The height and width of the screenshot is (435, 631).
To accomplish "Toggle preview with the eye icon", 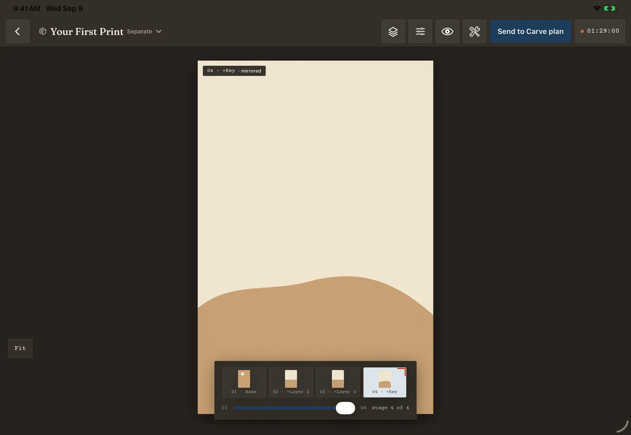I will (x=447, y=32).
